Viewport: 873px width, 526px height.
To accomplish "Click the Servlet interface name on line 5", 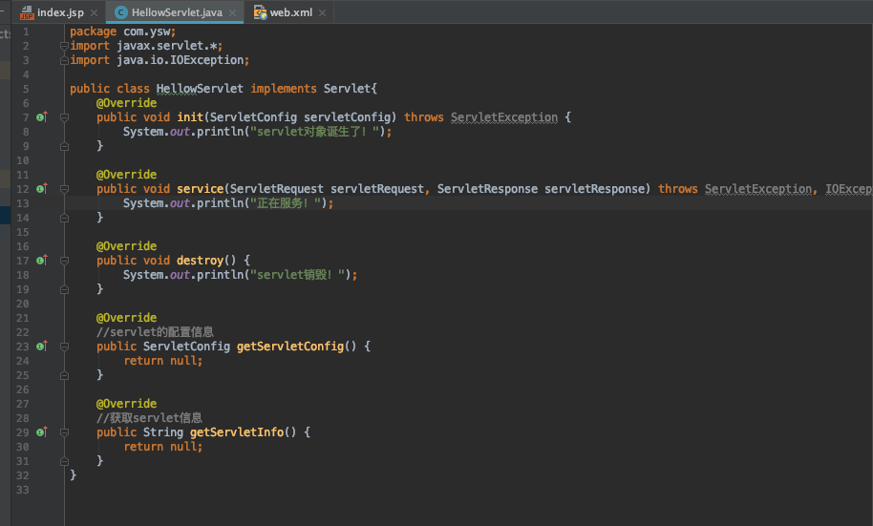I will point(347,89).
